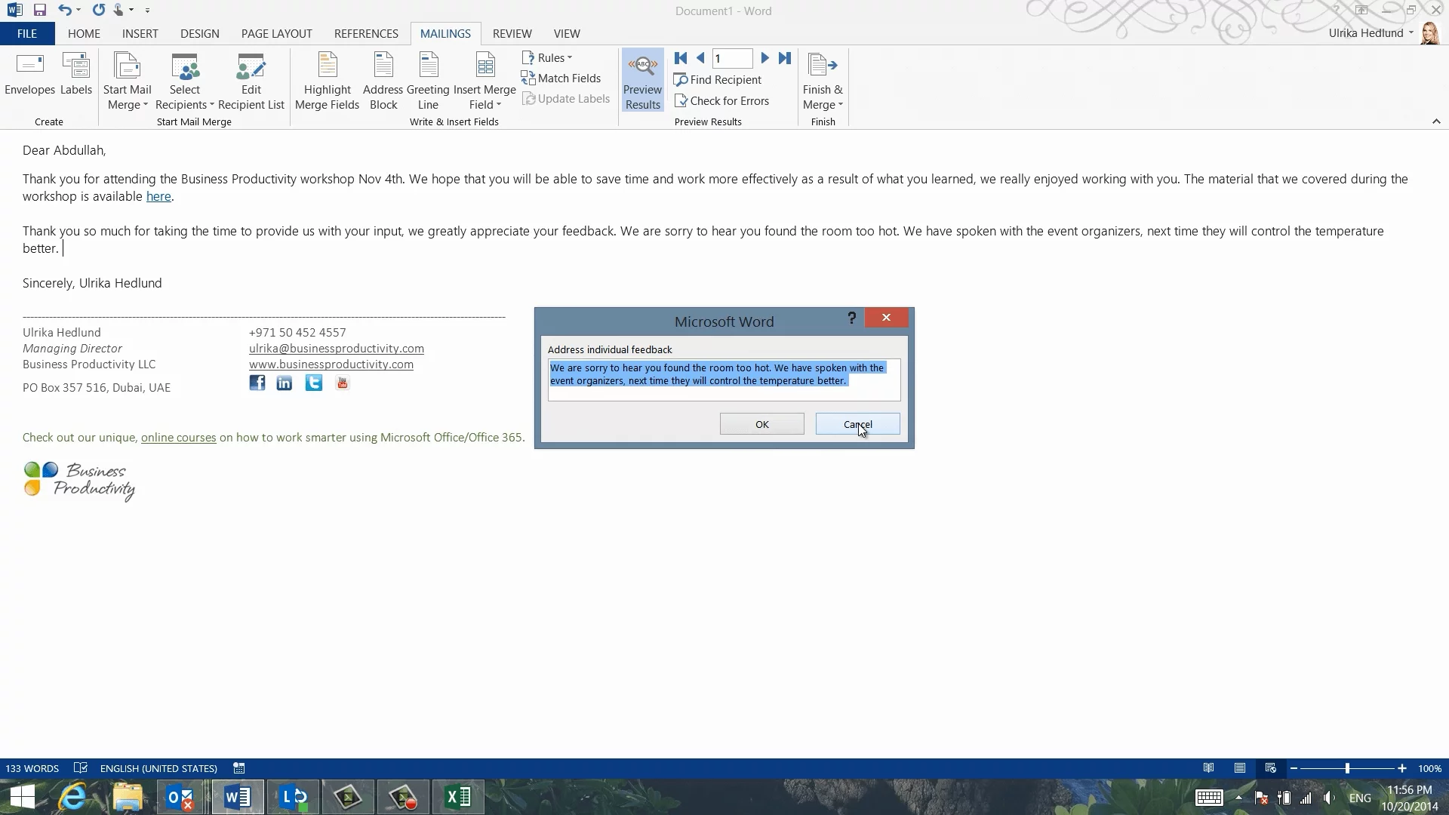Click the feedback text field in the dialog
Screen dimensions: 1449x815
[x=723, y=380]
